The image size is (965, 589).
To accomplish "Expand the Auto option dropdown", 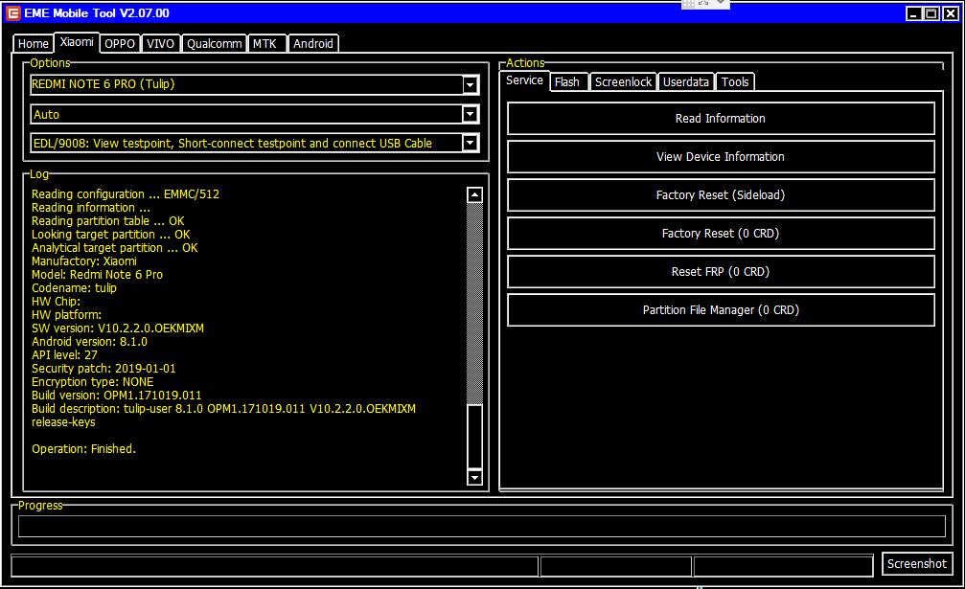I will (x=470, y=114).
